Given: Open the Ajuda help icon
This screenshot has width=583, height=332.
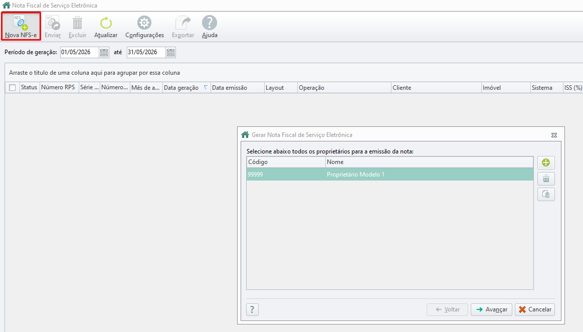Looking at the screenshot, I should 210,23.
